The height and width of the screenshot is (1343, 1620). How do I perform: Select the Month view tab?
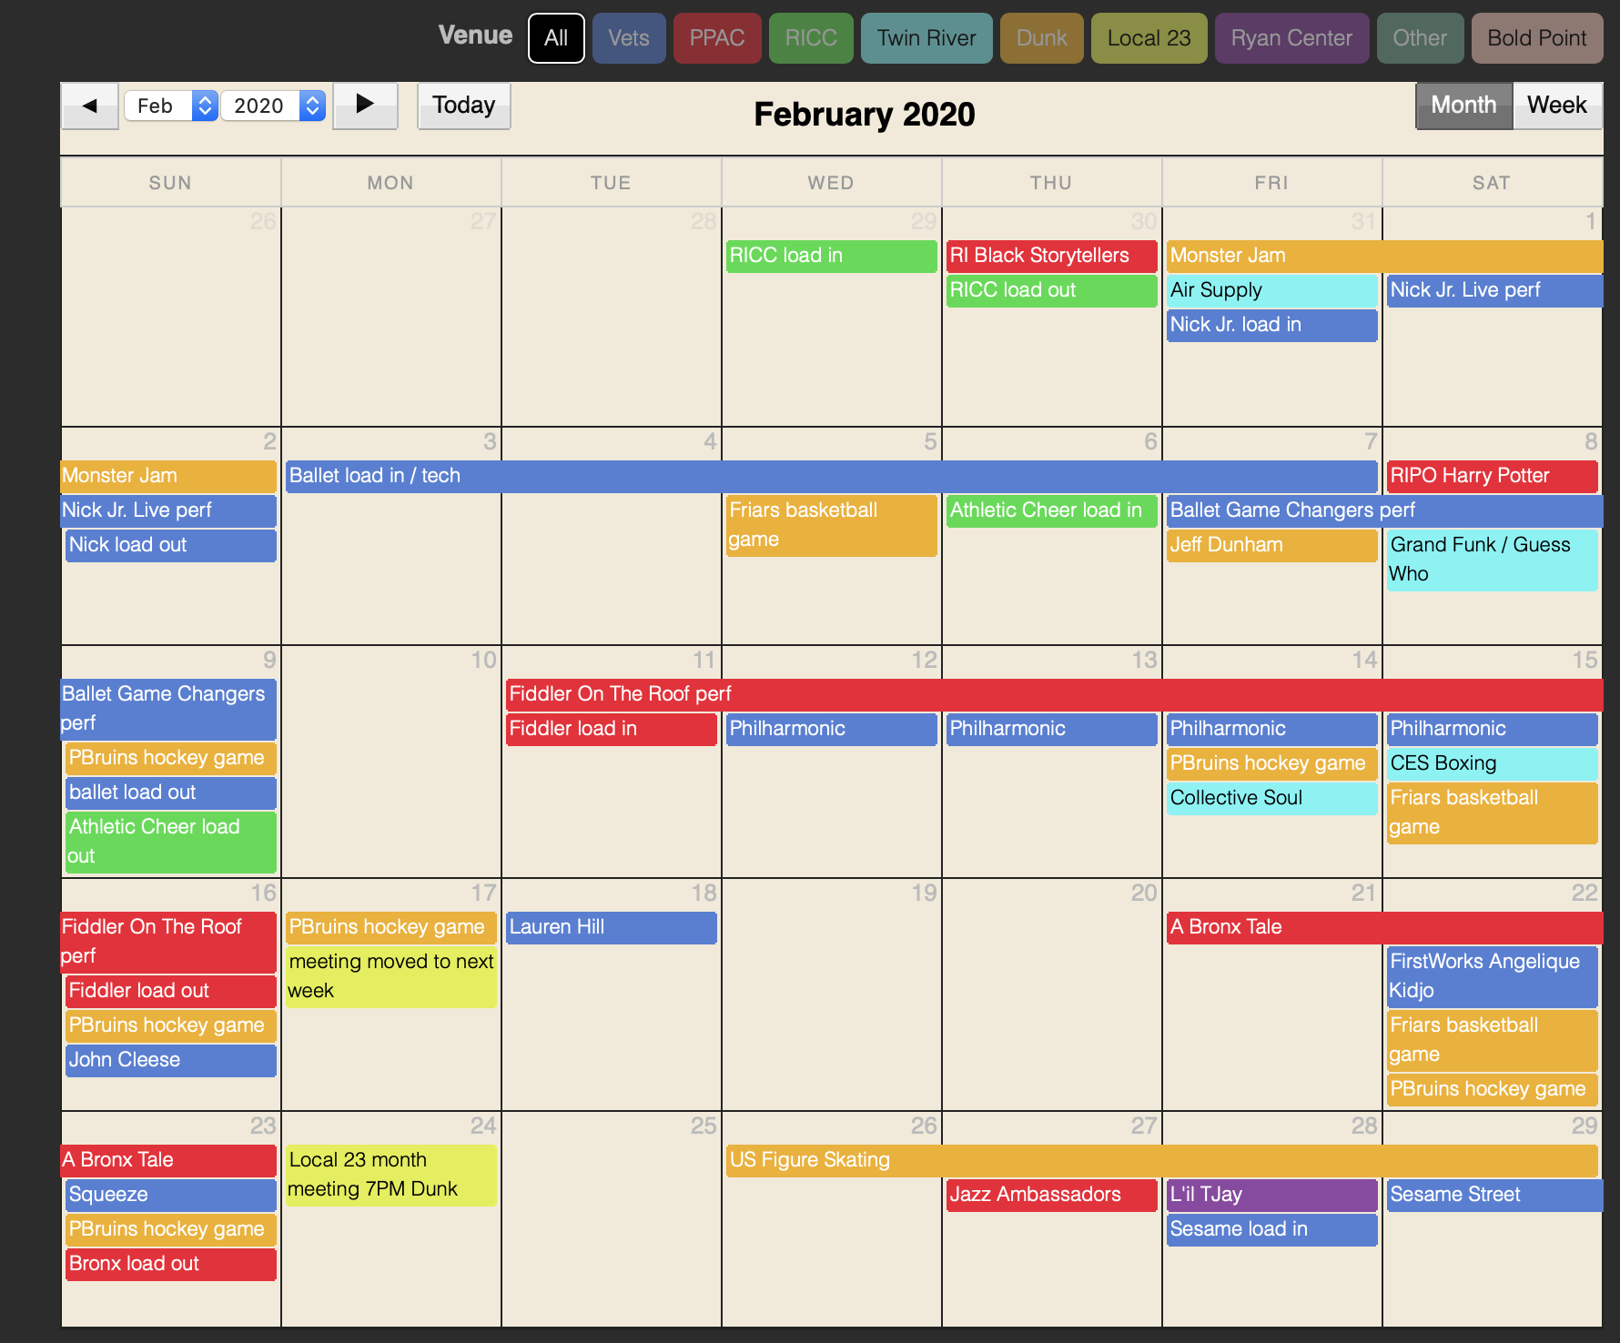pyautogui.click(x=1463, y=106)
